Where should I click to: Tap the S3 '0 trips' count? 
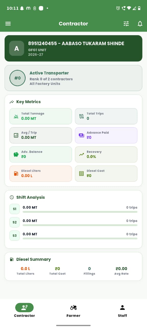point(132,234)
